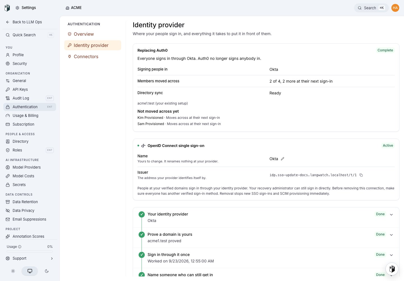The height and width of the screenshot is (281, 404).
Task: Open the Security settings page
Action: [x=30, y=64]
